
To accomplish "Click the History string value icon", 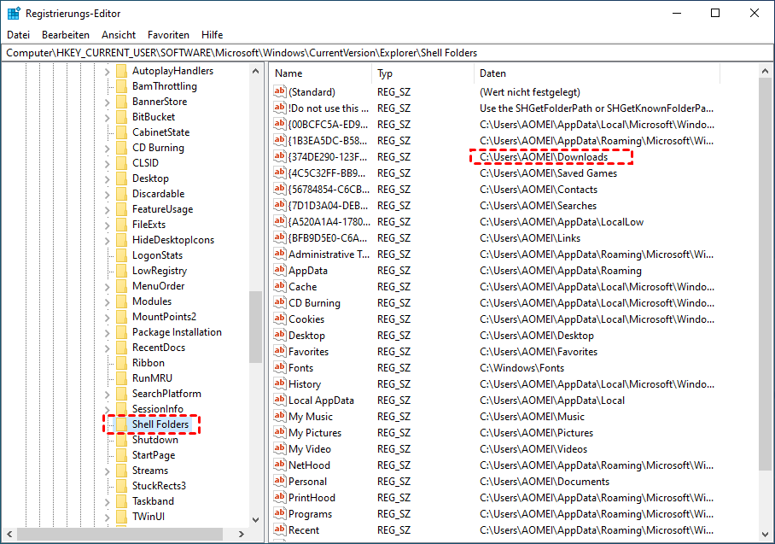I will [x=280, y=383].
